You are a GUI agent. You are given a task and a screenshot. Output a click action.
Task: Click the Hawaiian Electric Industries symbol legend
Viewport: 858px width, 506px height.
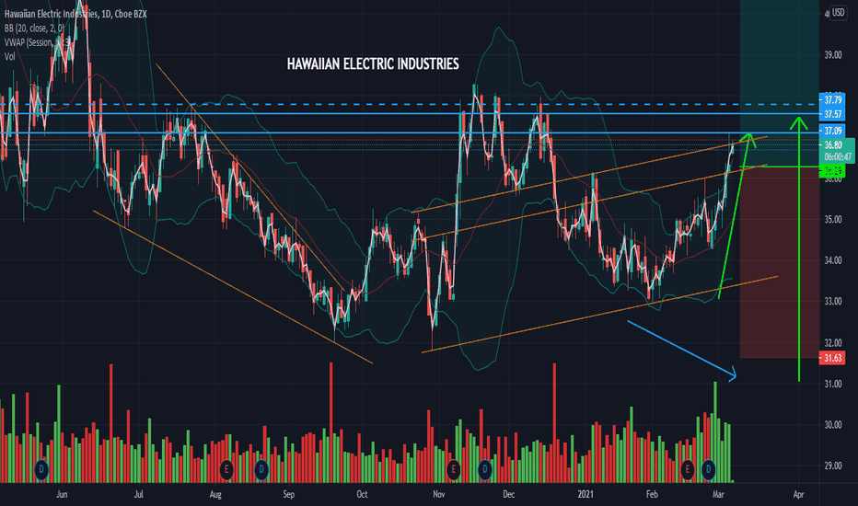tap(75, 14)
